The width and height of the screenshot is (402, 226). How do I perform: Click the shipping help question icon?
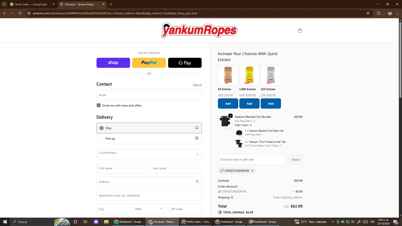pyautogui.click(x=232, y=197)
